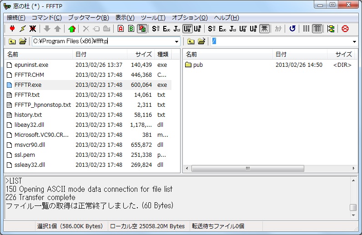
Task: Open the host change folder icon
Action: [201, 41]
